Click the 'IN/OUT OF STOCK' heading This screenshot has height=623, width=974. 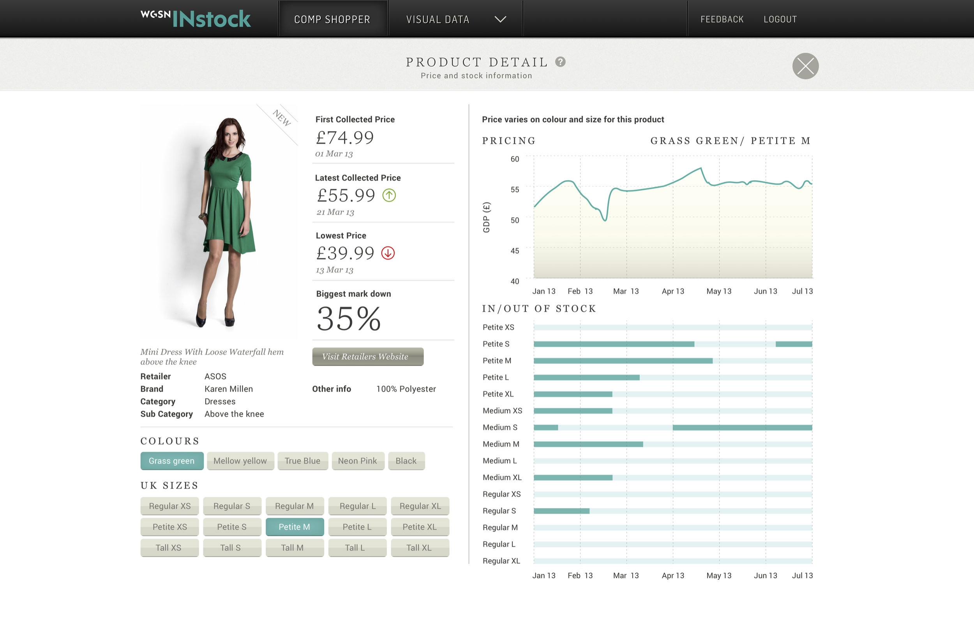click(539, 309)
